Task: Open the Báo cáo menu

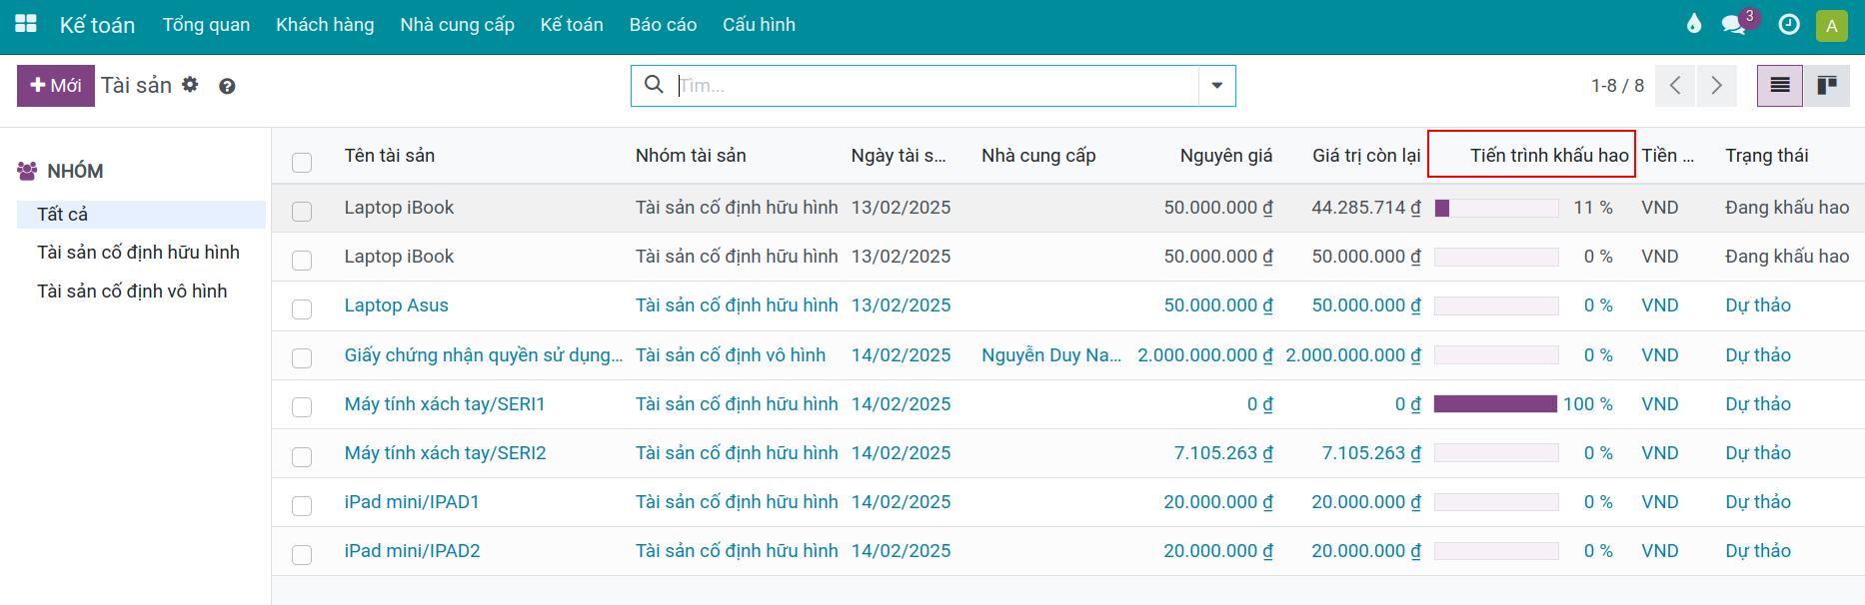Action: pyautogui.click(x=663, y=25)
